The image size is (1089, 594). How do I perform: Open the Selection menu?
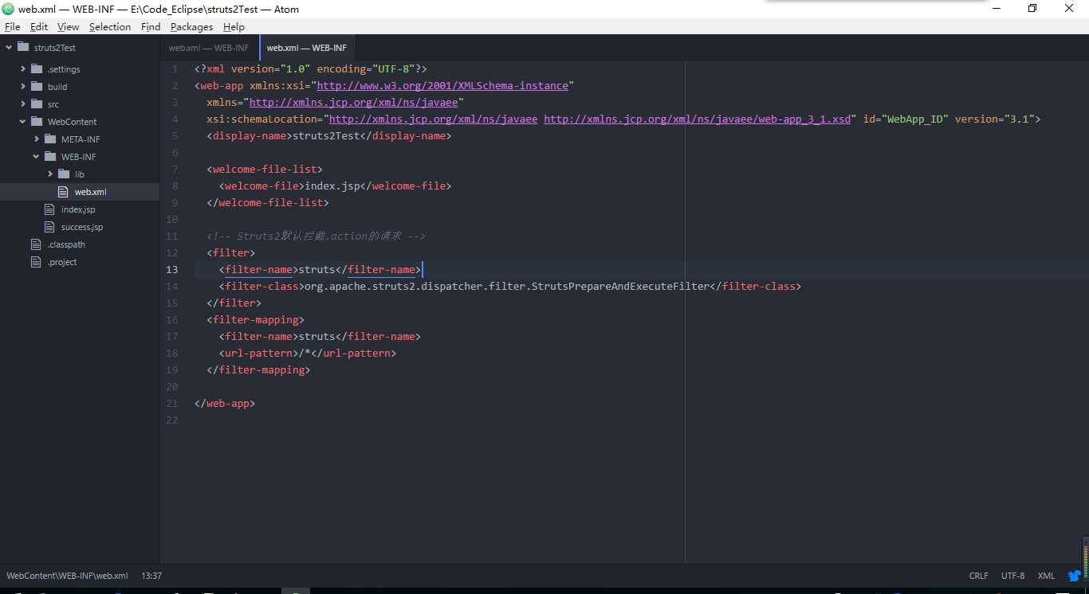110,26
